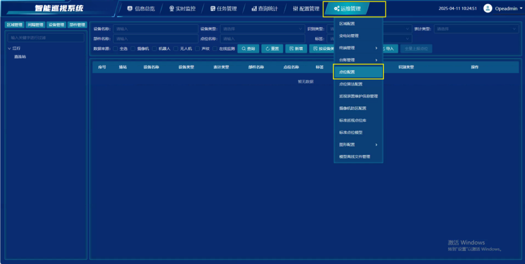Expand the 图形配置 submenu

tap(358, 144)
